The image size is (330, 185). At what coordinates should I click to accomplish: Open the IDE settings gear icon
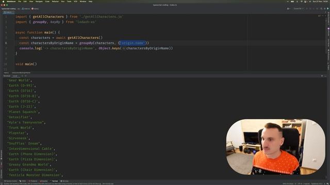[324, 9]
